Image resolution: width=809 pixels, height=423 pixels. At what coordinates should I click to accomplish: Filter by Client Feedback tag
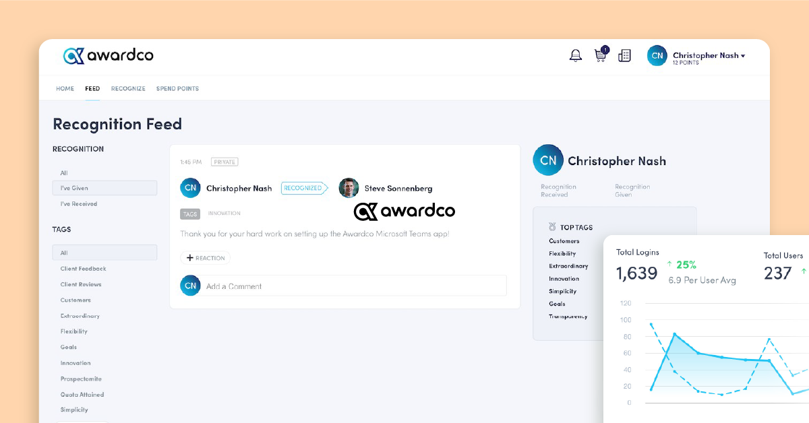click(x=83, y=269)
